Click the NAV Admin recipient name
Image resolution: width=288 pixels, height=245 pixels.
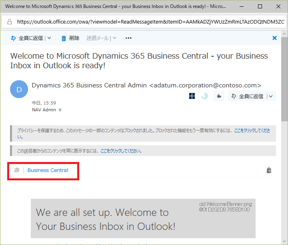[x=44, y=110]
